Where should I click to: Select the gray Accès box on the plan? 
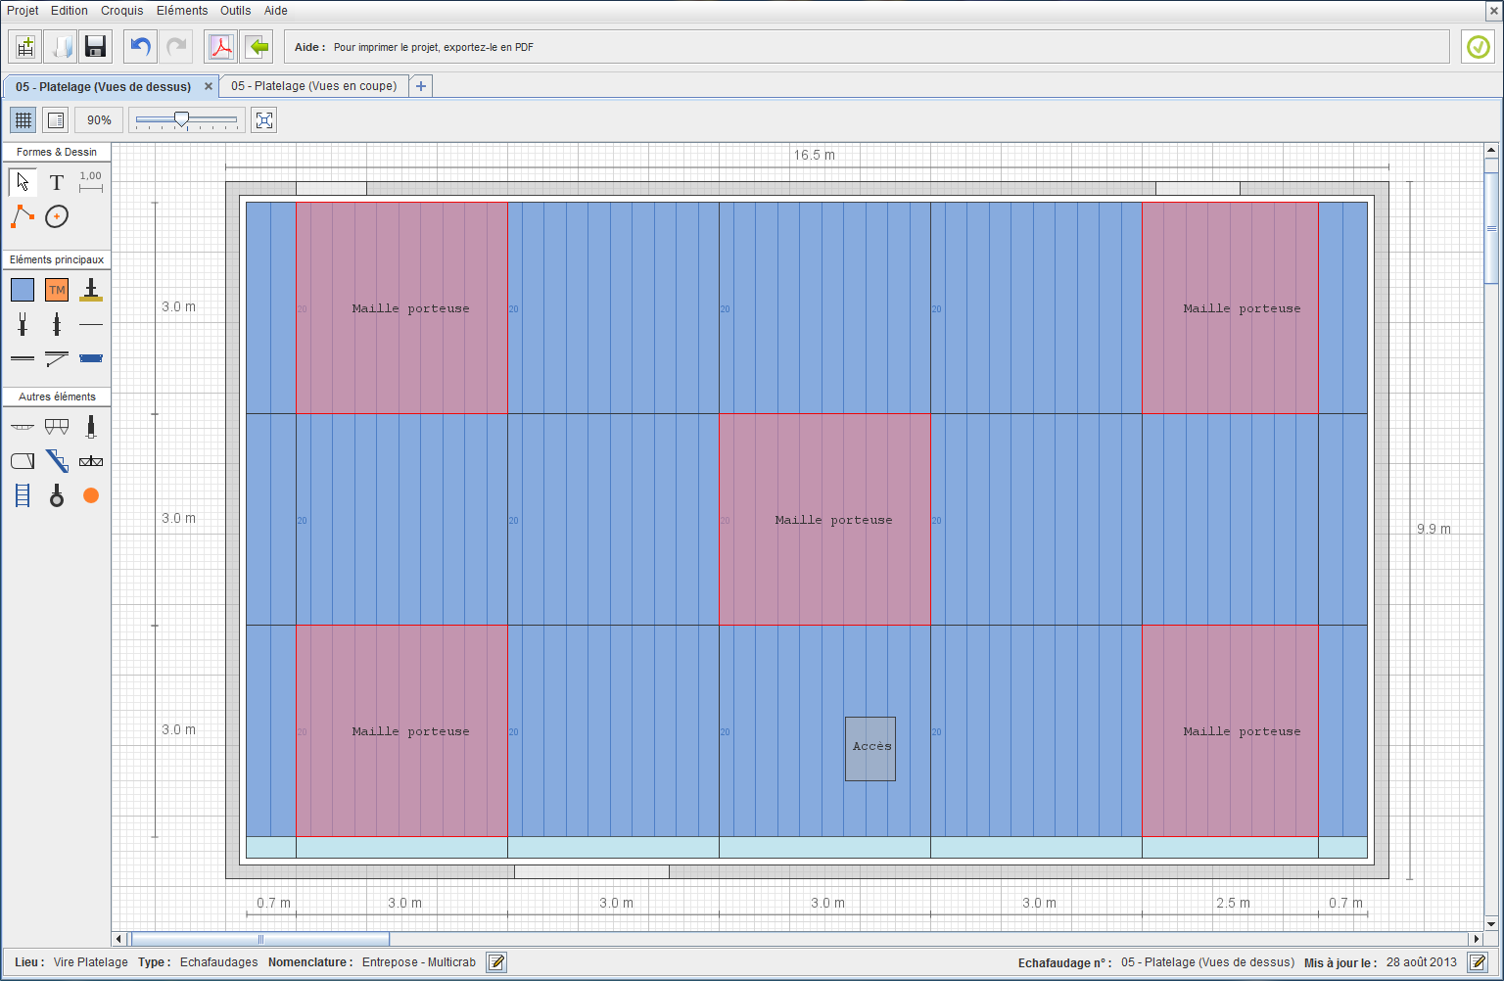[x=870, y=749]
